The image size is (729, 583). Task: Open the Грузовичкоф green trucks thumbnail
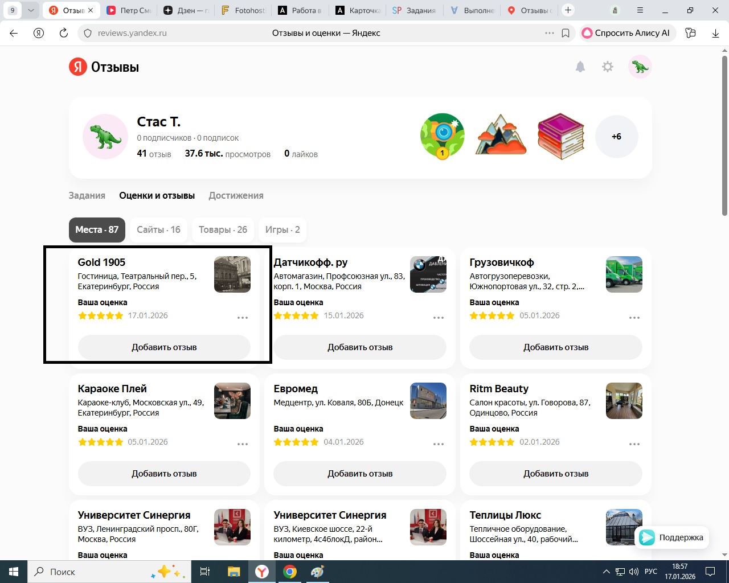624,274
